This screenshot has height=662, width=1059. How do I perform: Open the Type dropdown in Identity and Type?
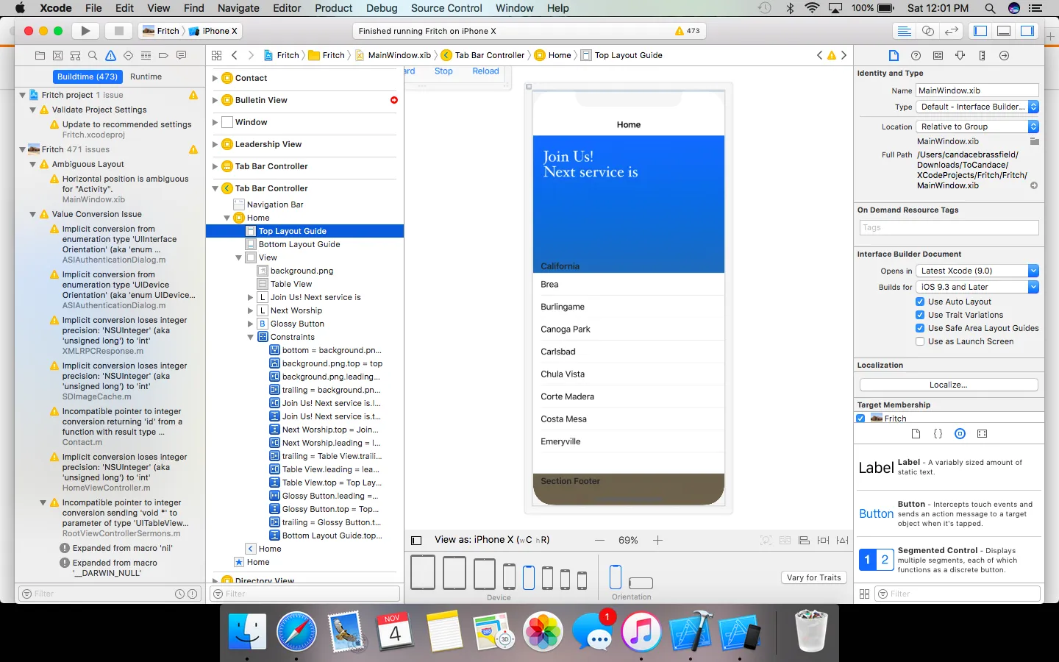click(977, 107)
